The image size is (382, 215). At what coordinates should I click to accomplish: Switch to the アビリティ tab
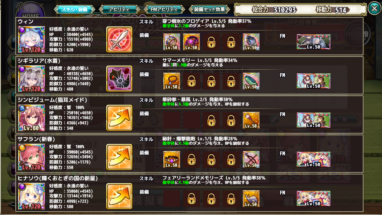point(119,9)
